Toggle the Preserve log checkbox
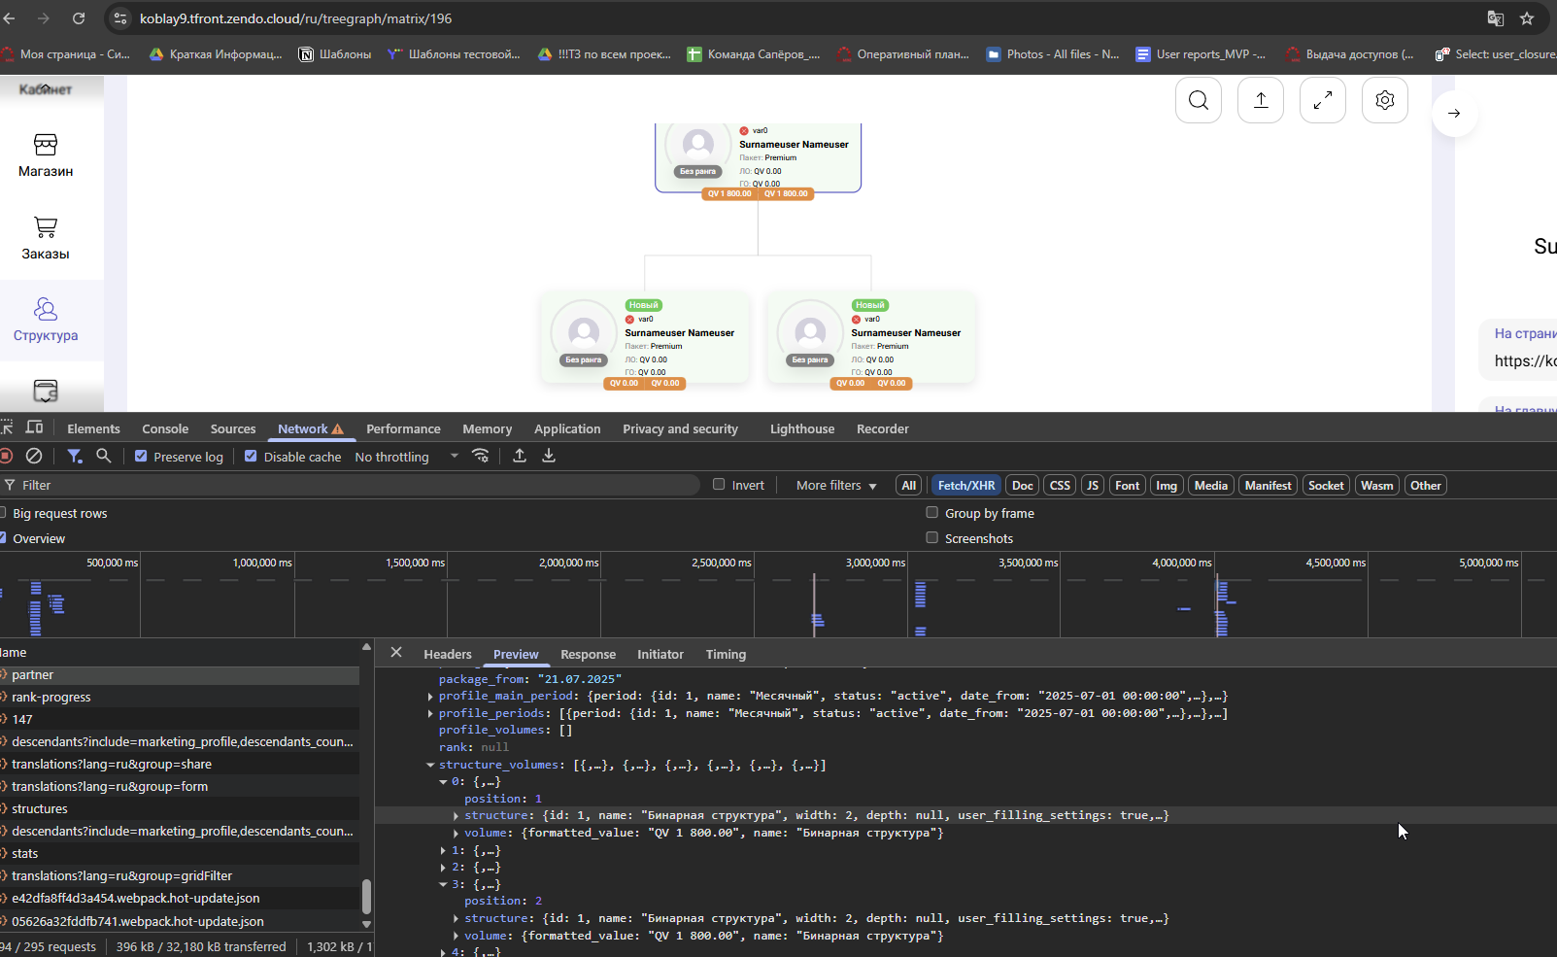The width and height of the screenshot is (1557, 957). pos(141,457)
